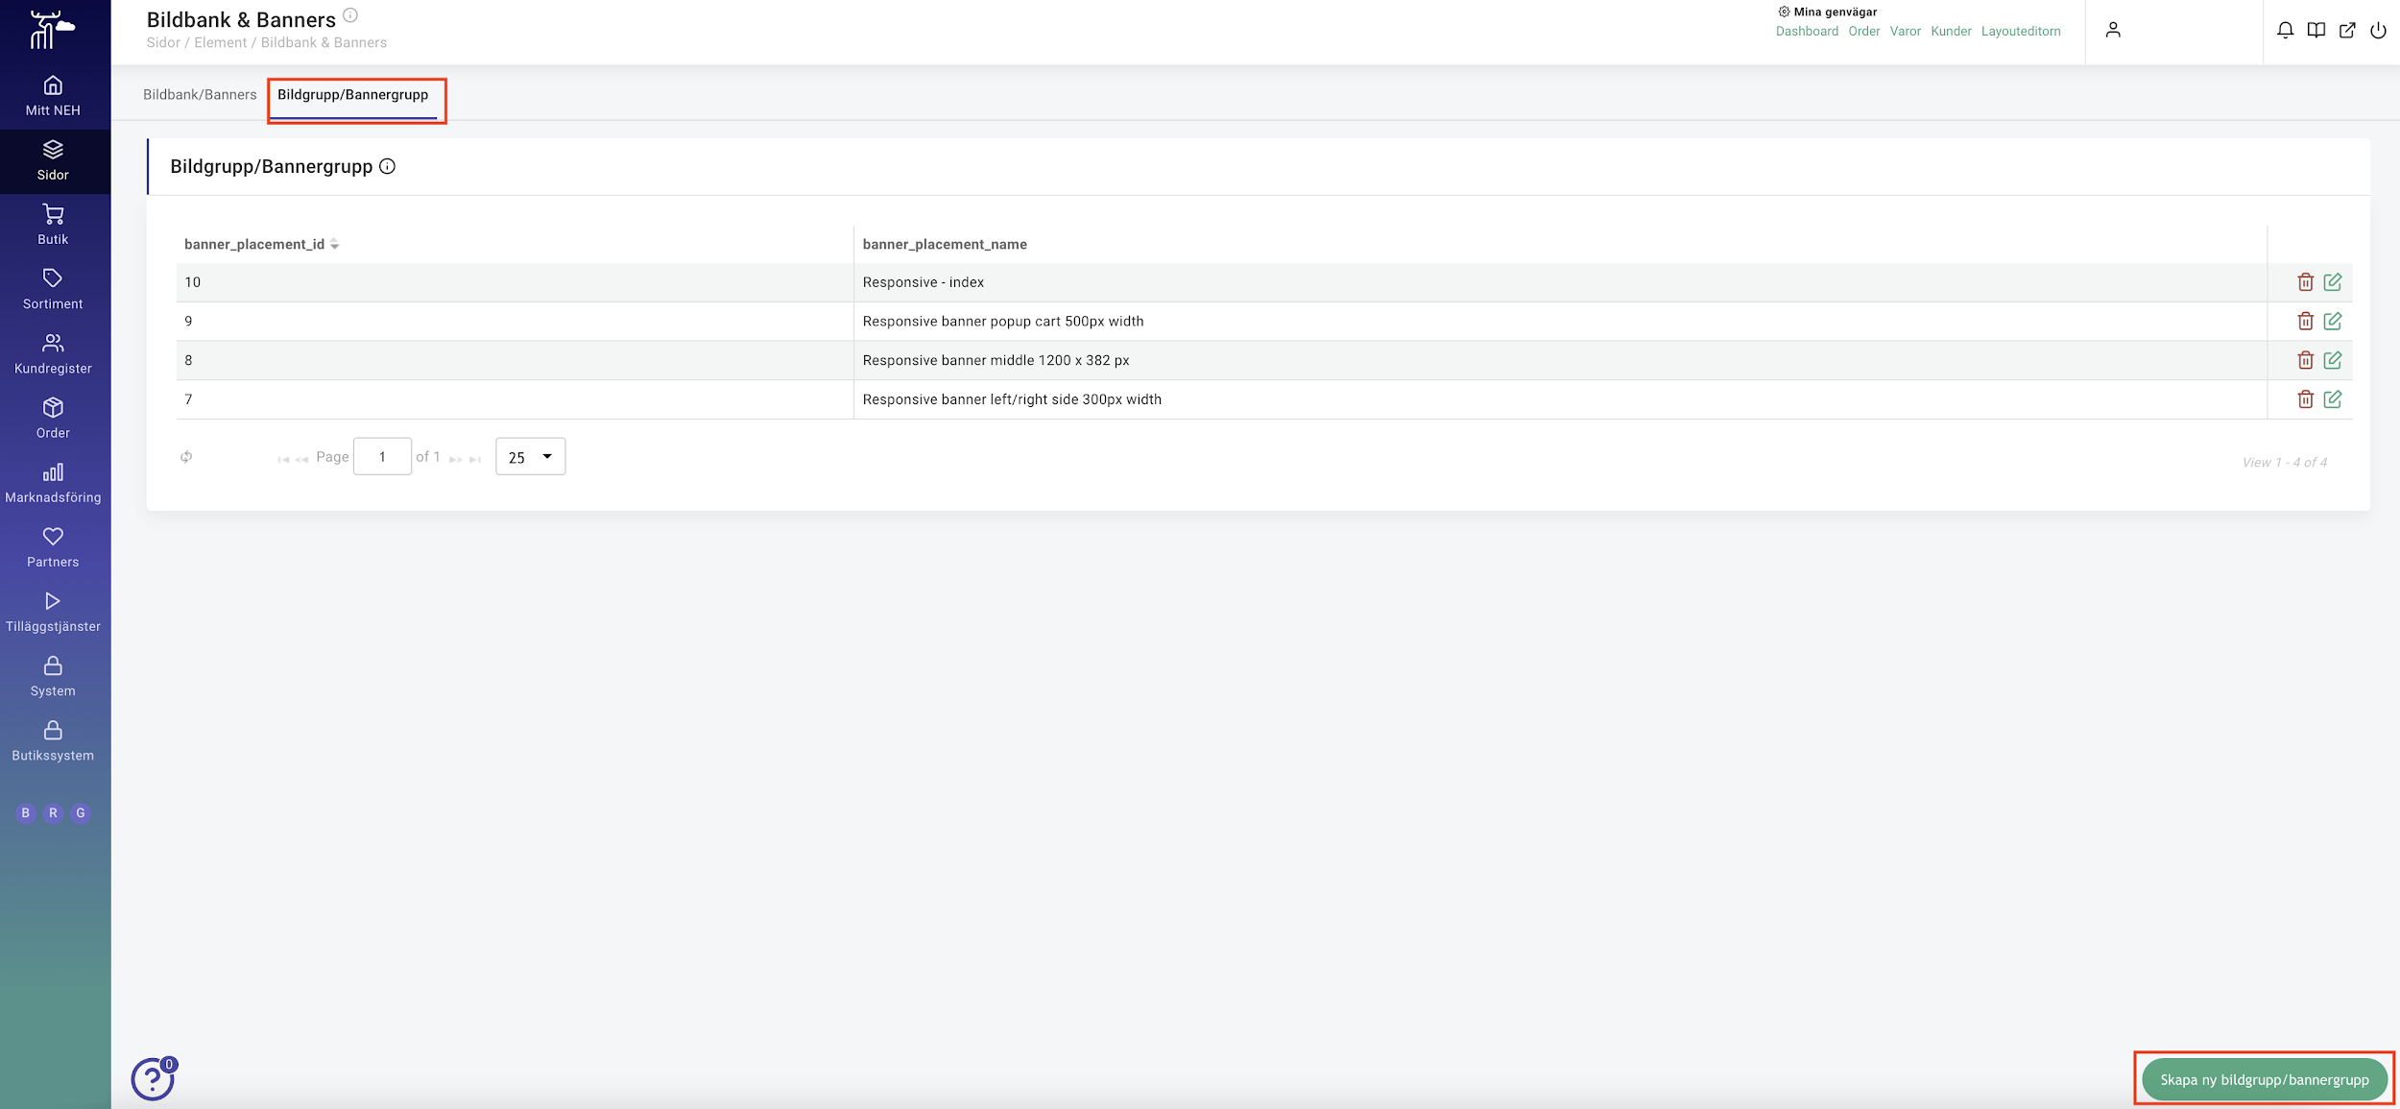
Task: Delete banner middle 1200 x 382 row
Action: [2305, 360]
